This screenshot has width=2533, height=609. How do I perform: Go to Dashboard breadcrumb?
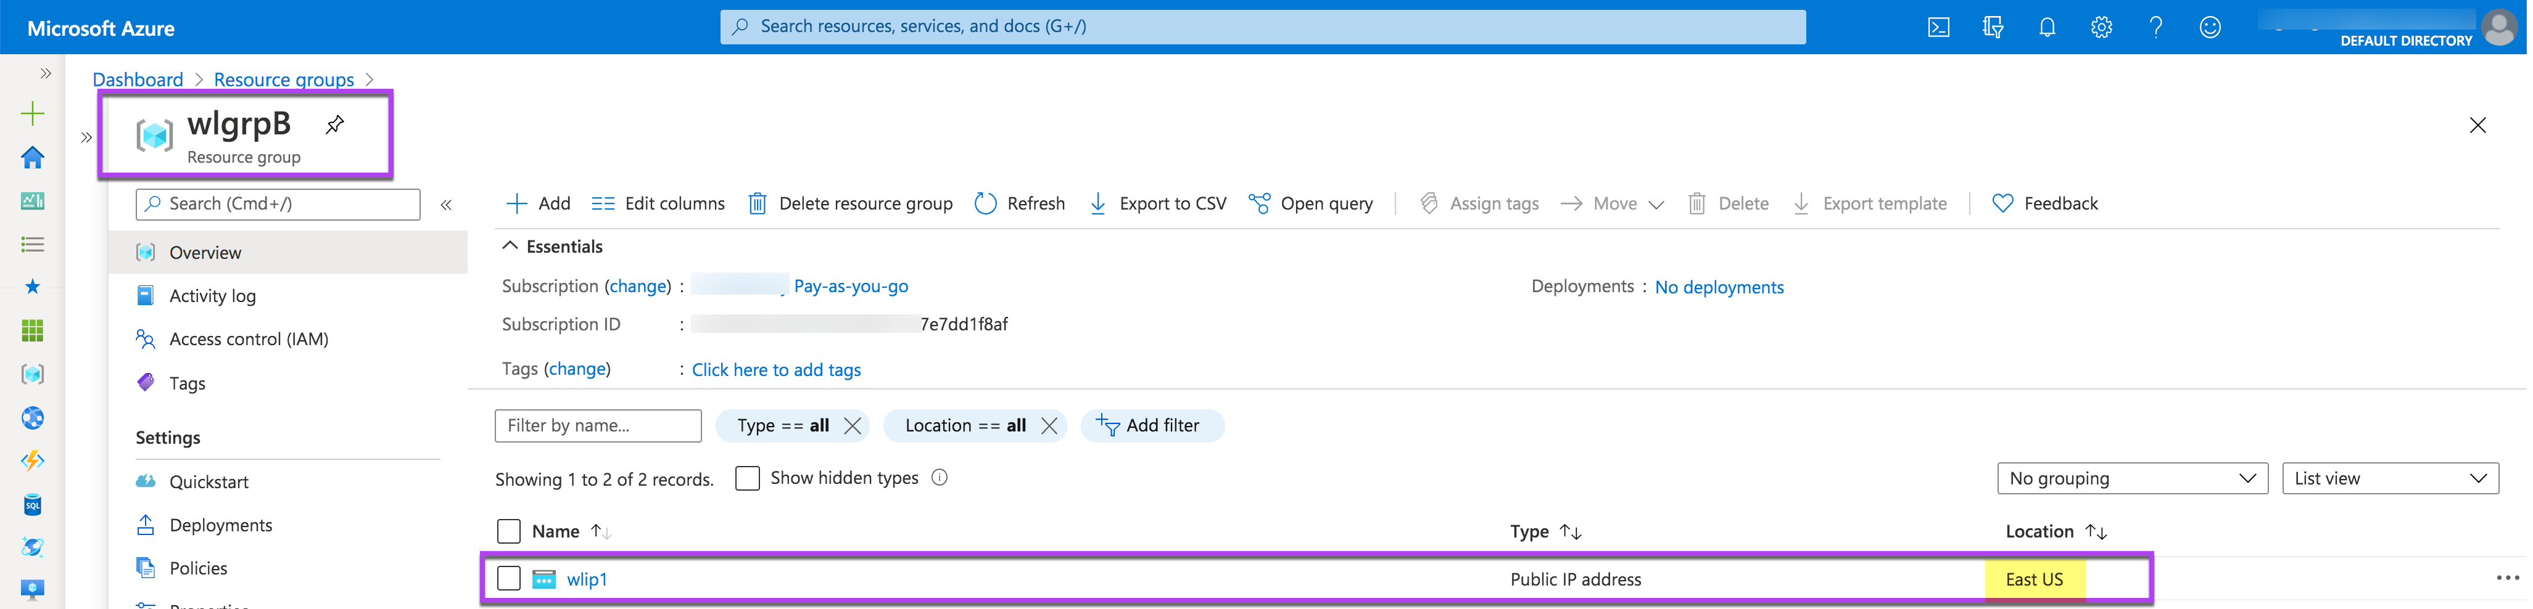coord(138,80)
